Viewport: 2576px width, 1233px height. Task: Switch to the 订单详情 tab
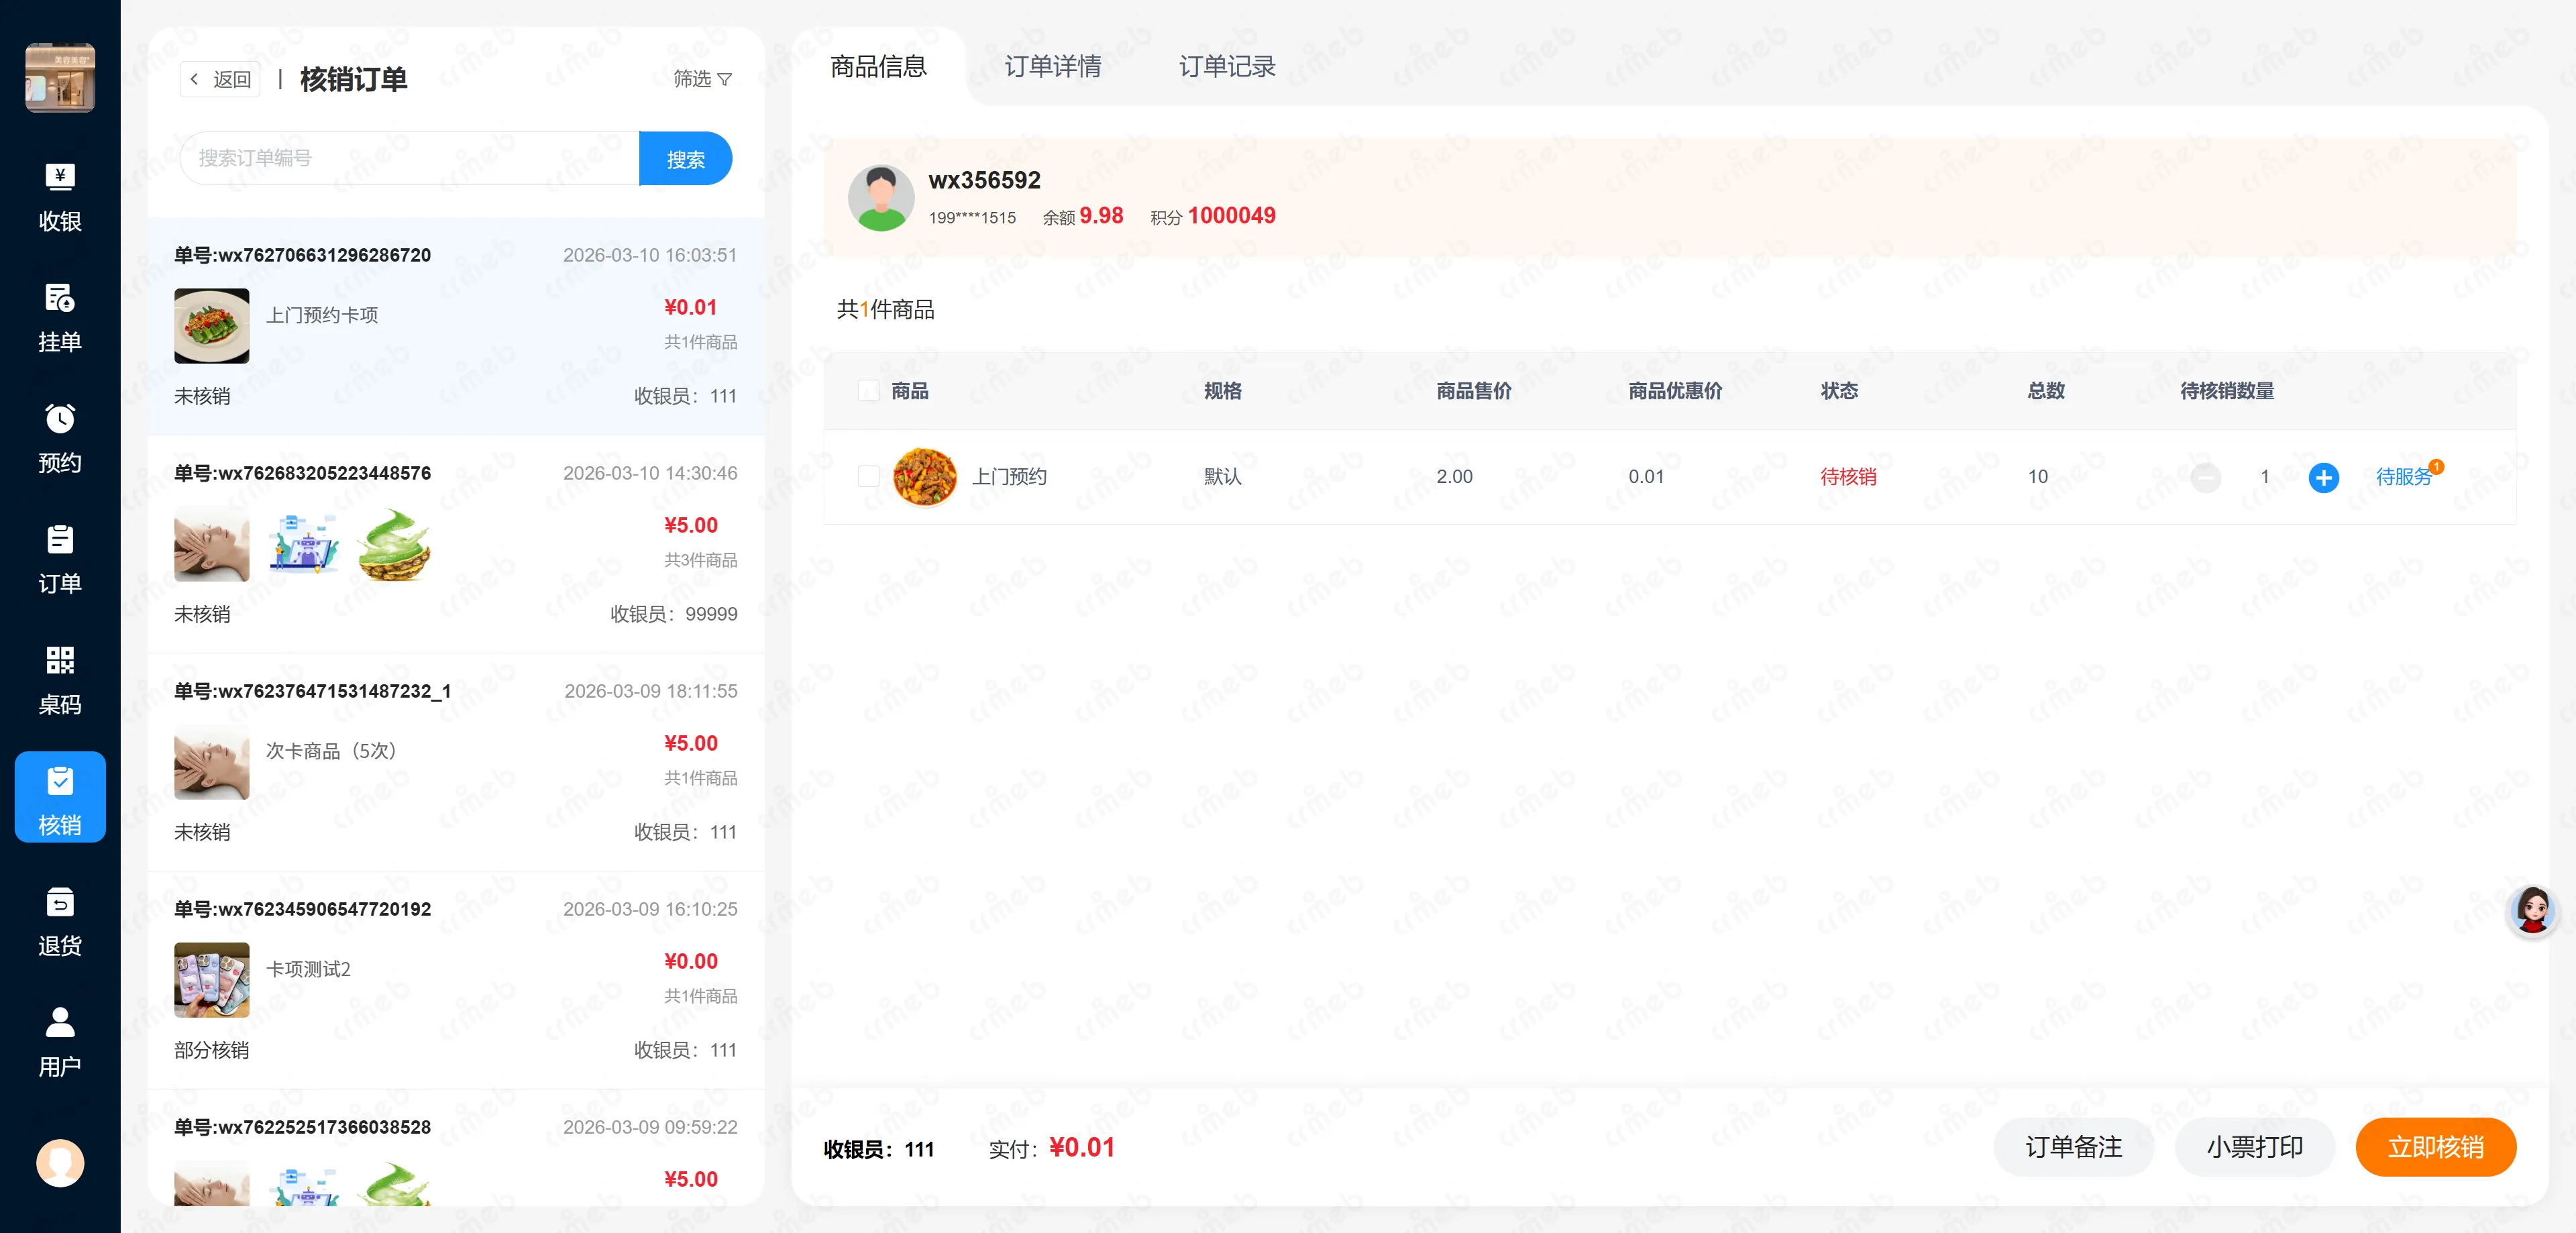point(1052,66)
